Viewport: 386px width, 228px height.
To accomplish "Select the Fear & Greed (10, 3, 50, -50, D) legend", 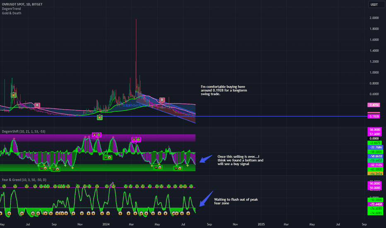I will (x=24, y=179).
